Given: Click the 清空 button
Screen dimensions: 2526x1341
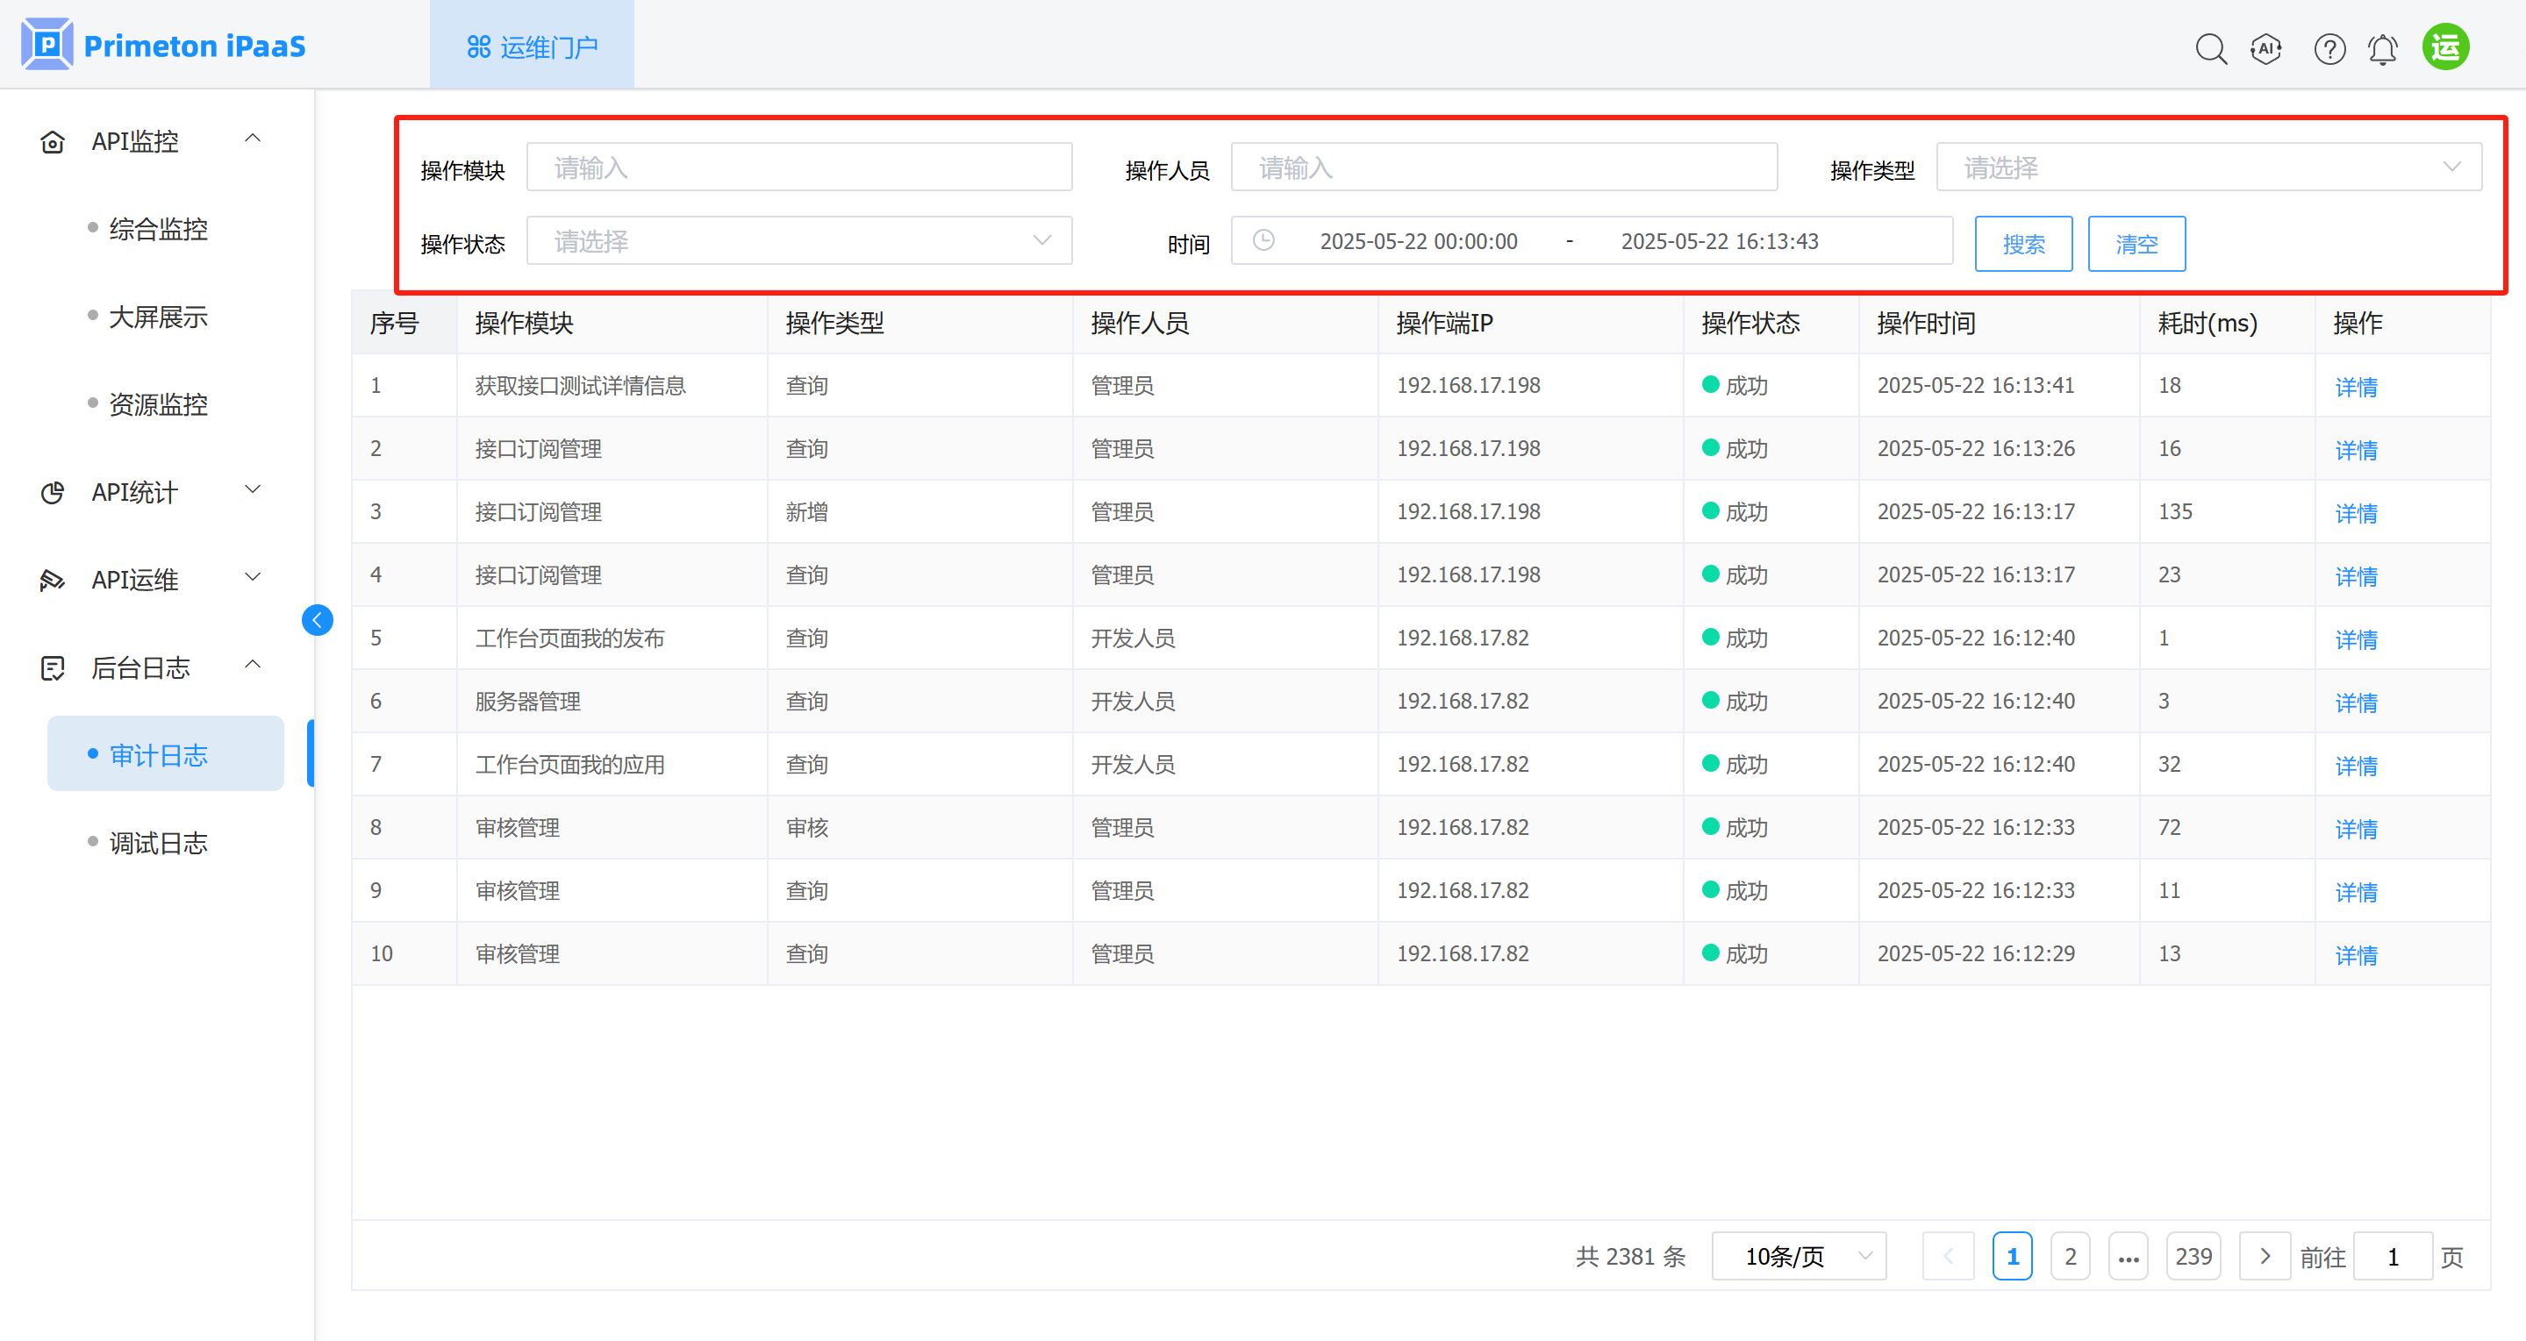Looking at the screenshot, I should [2136, 243].
